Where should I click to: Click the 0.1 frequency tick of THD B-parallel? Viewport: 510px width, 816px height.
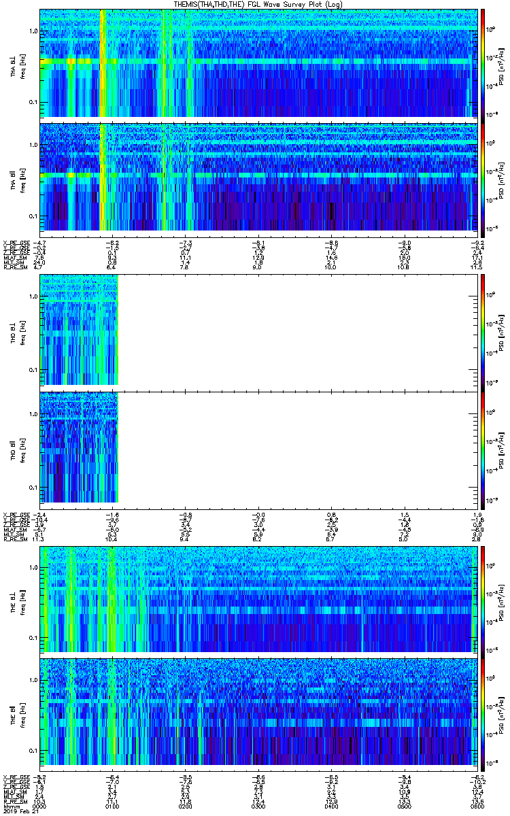[33, 487]
